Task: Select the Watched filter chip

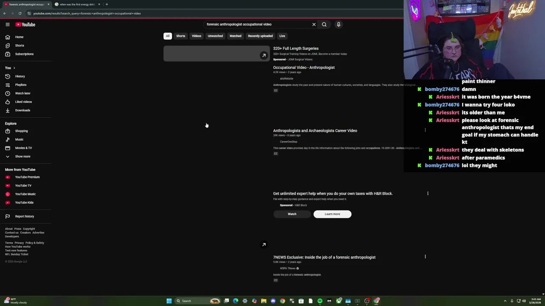Action: [x=235, y=36]
